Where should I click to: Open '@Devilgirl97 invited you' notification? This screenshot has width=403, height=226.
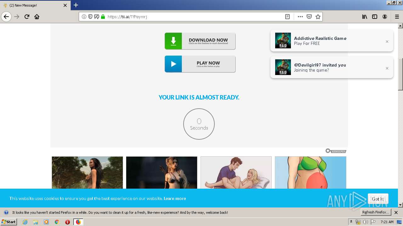332,67
